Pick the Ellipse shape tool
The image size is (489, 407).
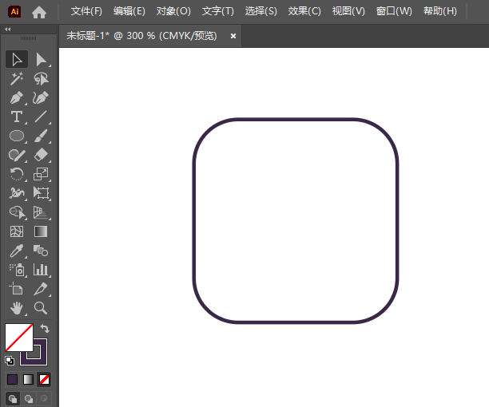pyautogui.click(x=16, y=136)
